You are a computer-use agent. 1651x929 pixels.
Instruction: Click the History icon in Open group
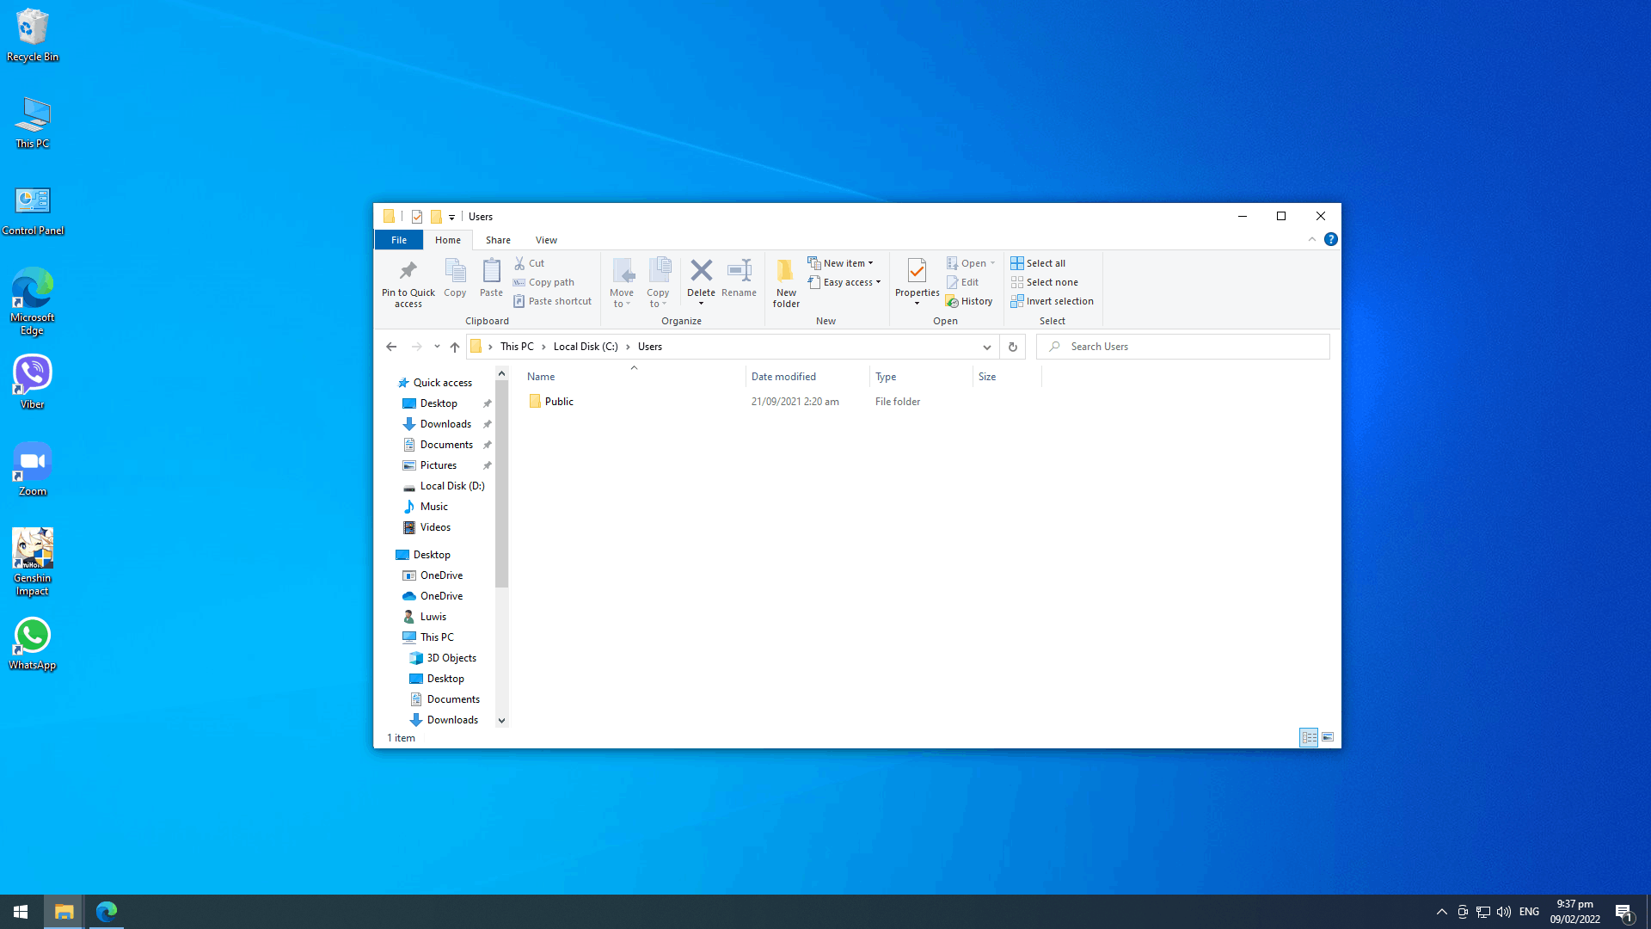(952, 301)
